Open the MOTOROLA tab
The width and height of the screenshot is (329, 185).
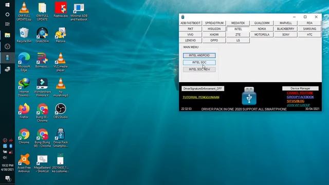point(262,34)
